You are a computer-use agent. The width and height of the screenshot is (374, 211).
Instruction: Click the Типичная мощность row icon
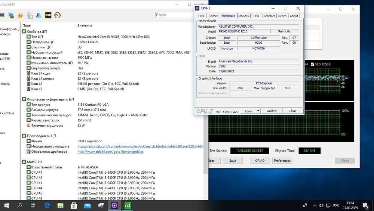tap(29, 125)
